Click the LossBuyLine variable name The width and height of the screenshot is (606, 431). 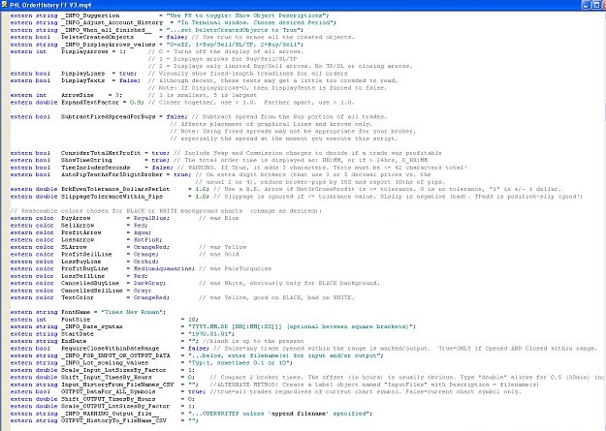pos(81,262)
